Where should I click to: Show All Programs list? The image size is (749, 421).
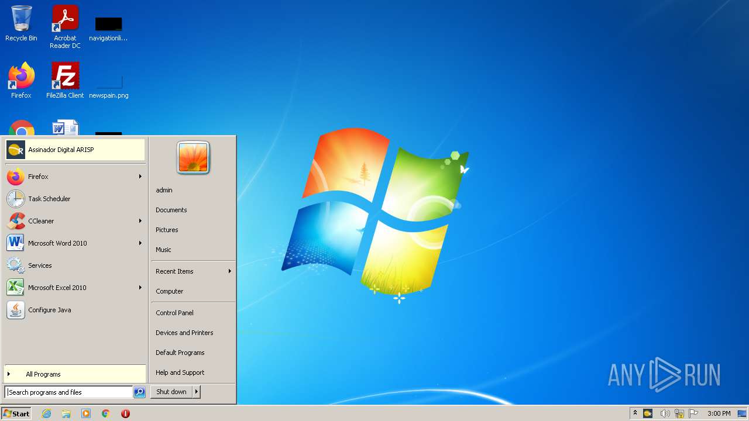75,374
